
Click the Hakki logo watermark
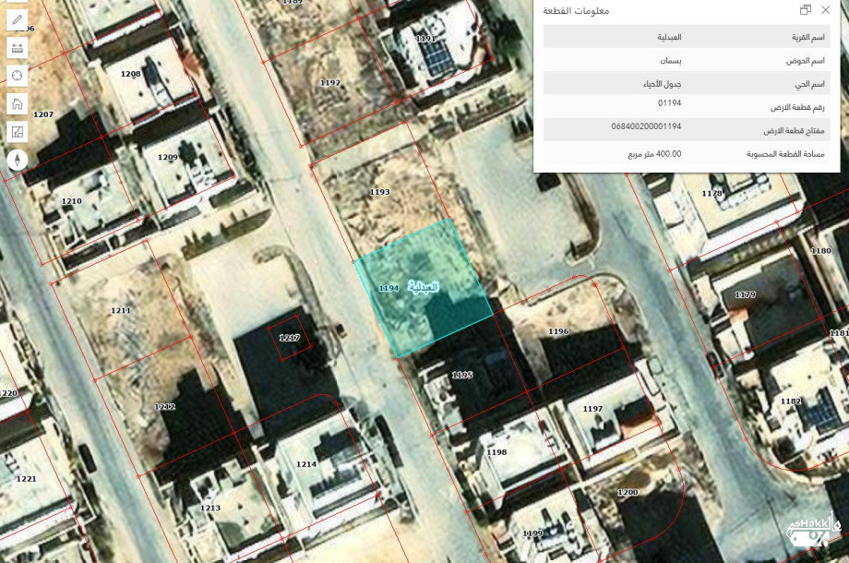(813, 533)
